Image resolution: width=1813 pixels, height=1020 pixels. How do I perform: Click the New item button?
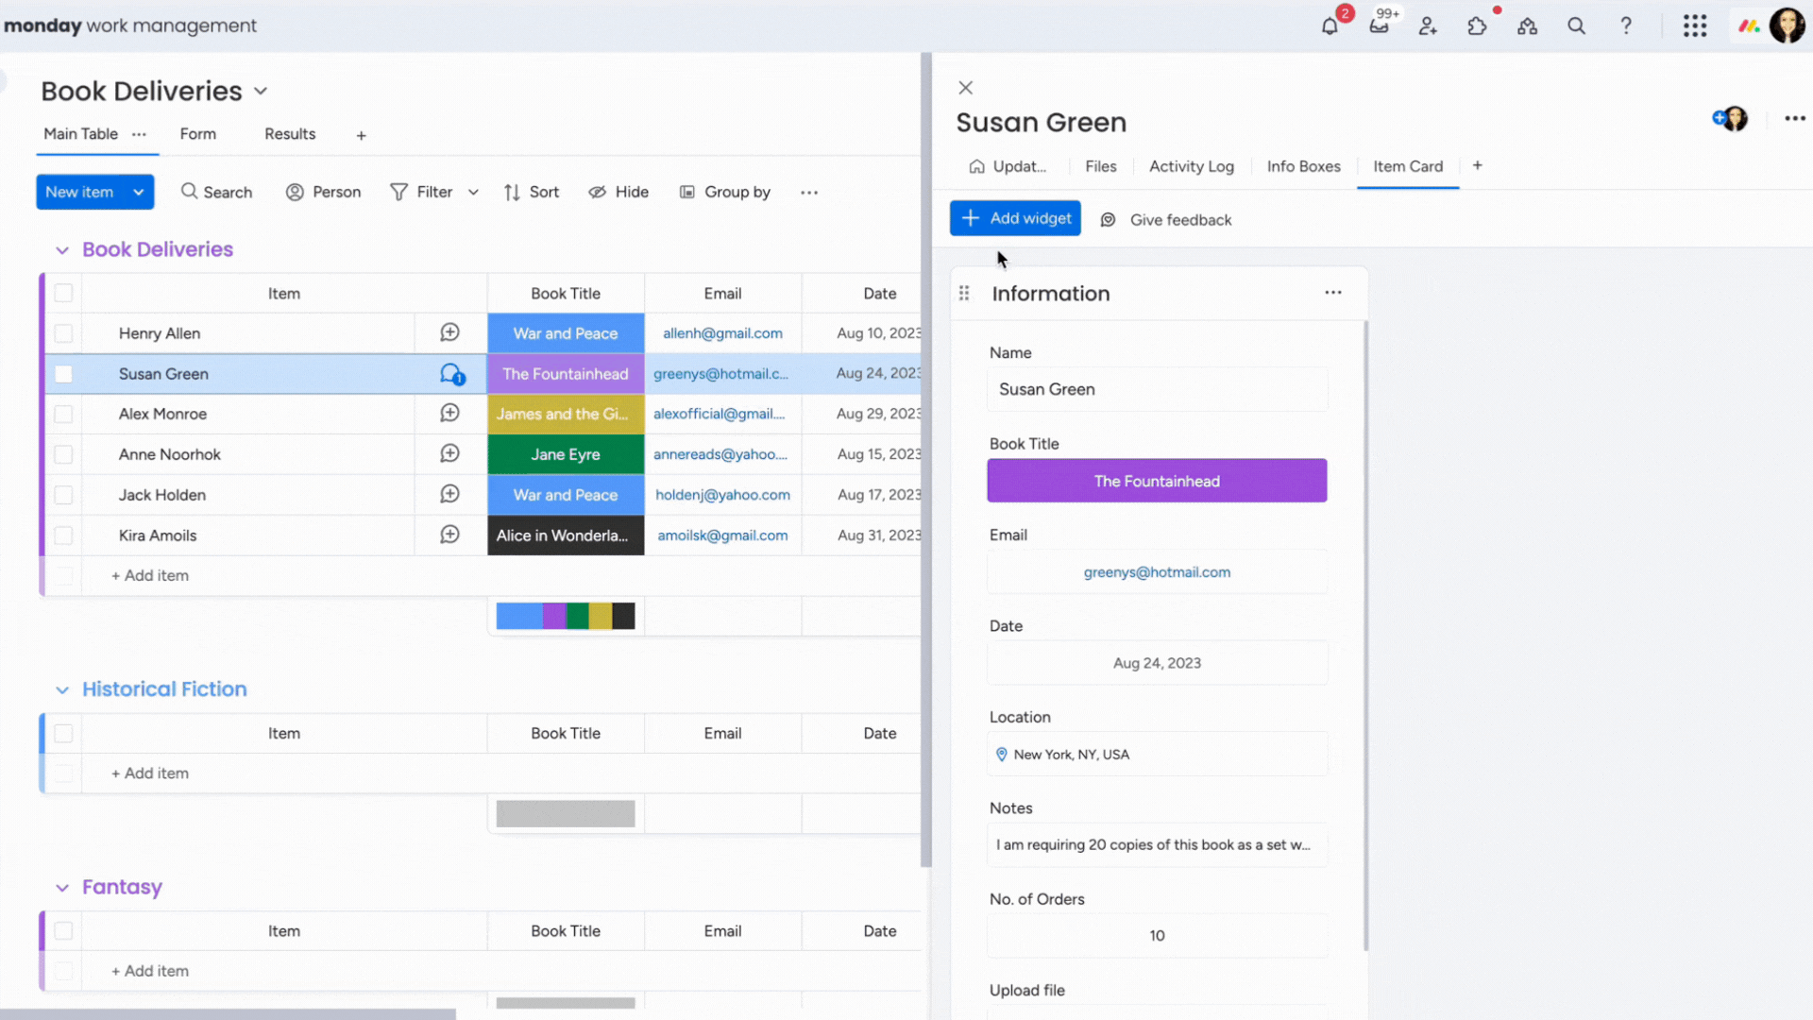(x=79, y=193)
